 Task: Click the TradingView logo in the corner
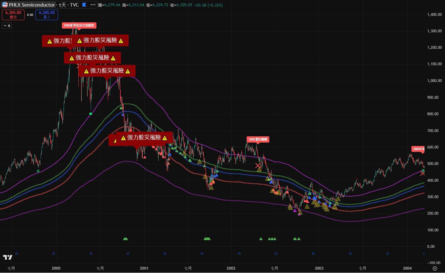coord(8,257)
